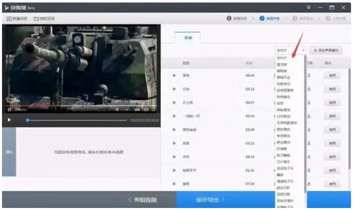
Task: Play preview of the 一切的一切 song
Action: coord(174,116)
